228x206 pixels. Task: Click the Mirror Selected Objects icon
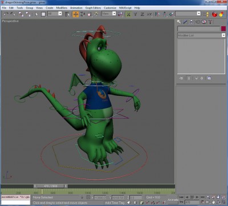[157, 14]
